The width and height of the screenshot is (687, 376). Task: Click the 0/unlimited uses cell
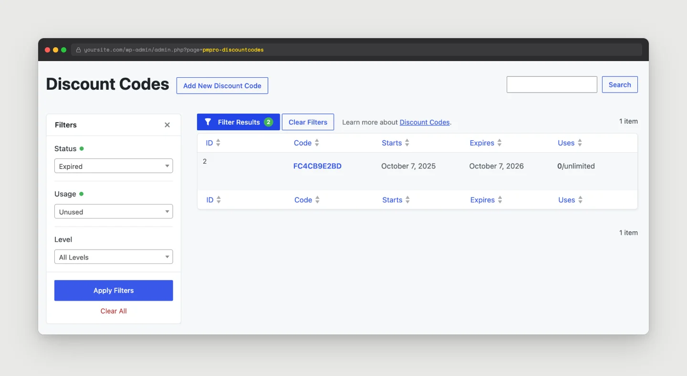click(576, 166)
